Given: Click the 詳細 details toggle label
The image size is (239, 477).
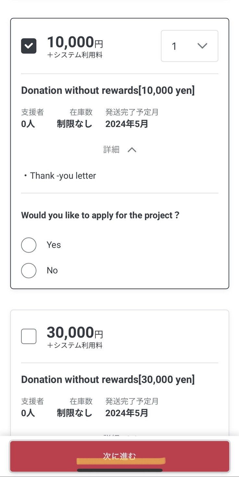Looking at the screenshot, I should click(x=111, y=150).
